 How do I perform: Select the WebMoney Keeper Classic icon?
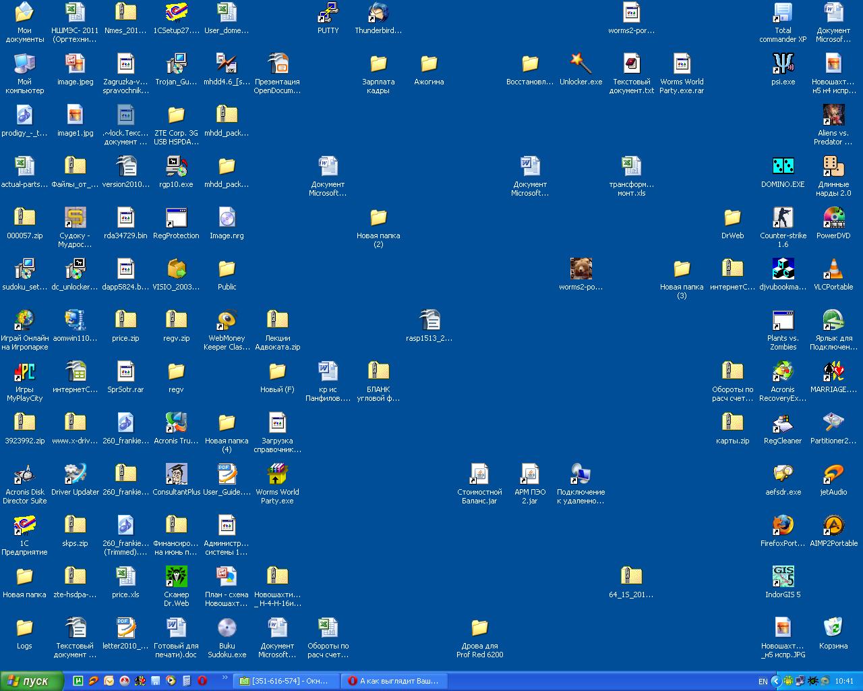pos(227,321)
